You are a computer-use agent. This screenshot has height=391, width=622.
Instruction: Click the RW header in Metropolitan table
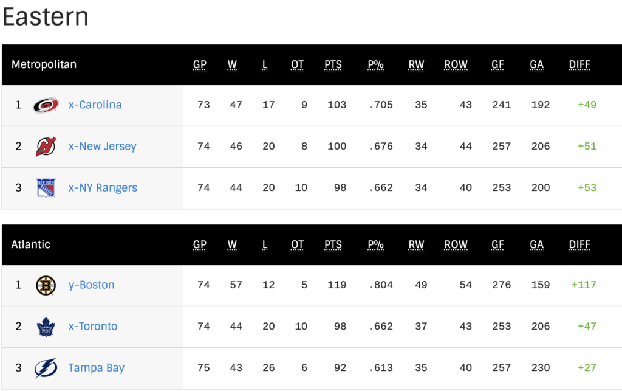point(416,65)
